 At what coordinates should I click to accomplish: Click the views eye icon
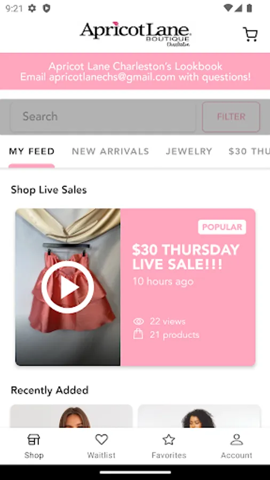(138, 322)
